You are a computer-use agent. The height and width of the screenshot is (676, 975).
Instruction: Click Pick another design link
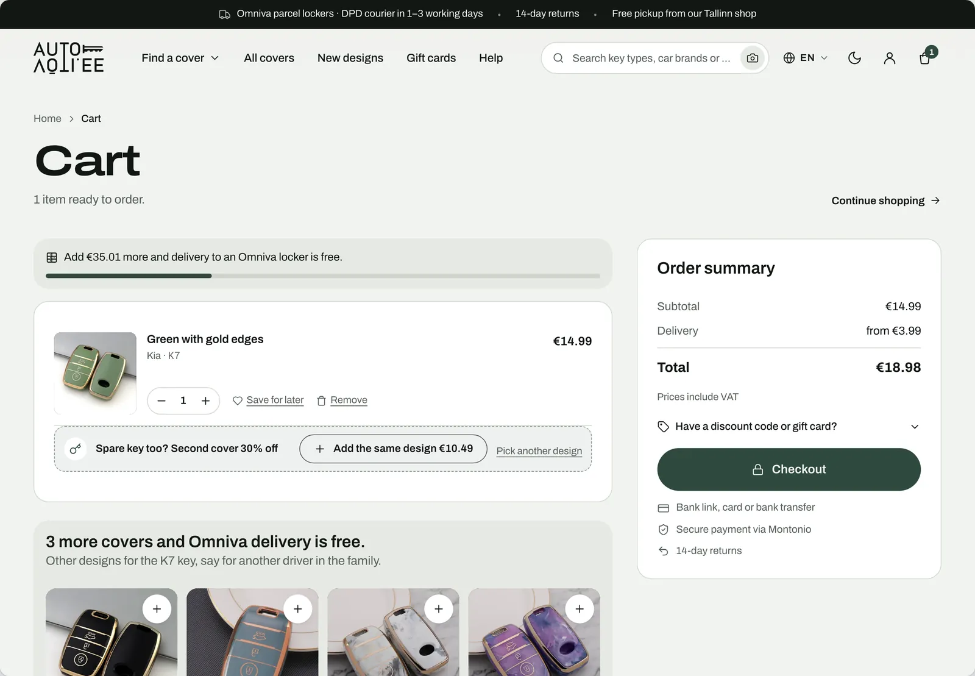539,451
